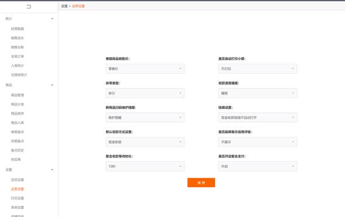Collapse the 商品 menu section
The width and height of the screenshot is (345, 217).
pos(52,85)
